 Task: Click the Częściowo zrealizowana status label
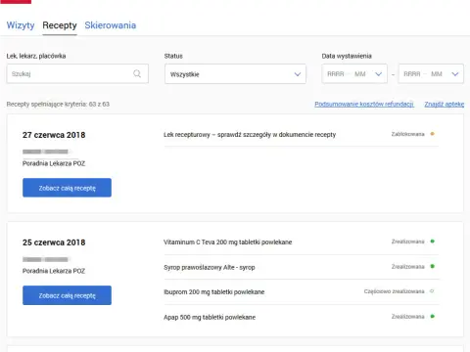point(395,291)
